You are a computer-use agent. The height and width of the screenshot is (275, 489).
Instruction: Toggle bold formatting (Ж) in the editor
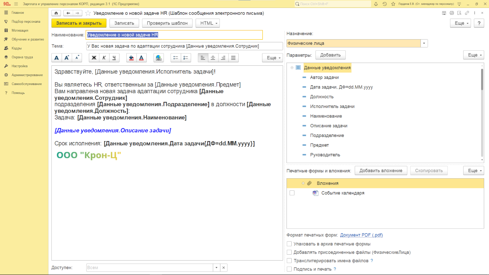(x=94, y=58)
